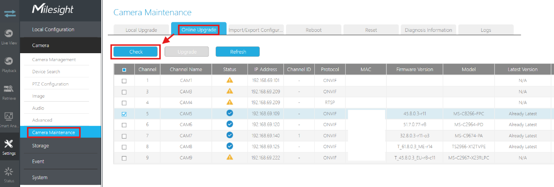
Task: Open Device Search submenu item
Action: click(46, 71)
